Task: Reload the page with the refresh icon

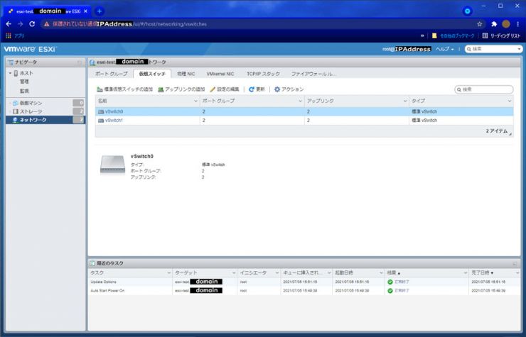Action: 32,24
